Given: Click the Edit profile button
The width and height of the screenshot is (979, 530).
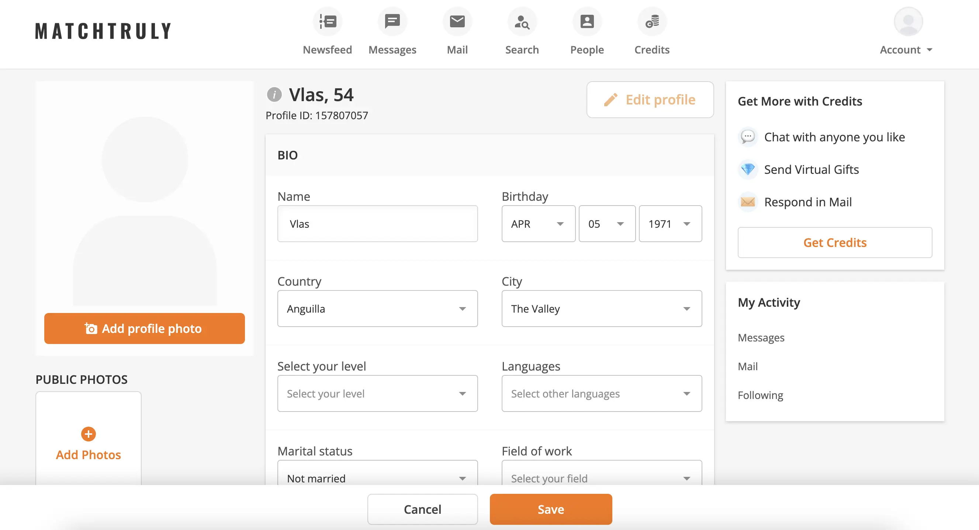Looking at the screenshot, I should point(650,100).
